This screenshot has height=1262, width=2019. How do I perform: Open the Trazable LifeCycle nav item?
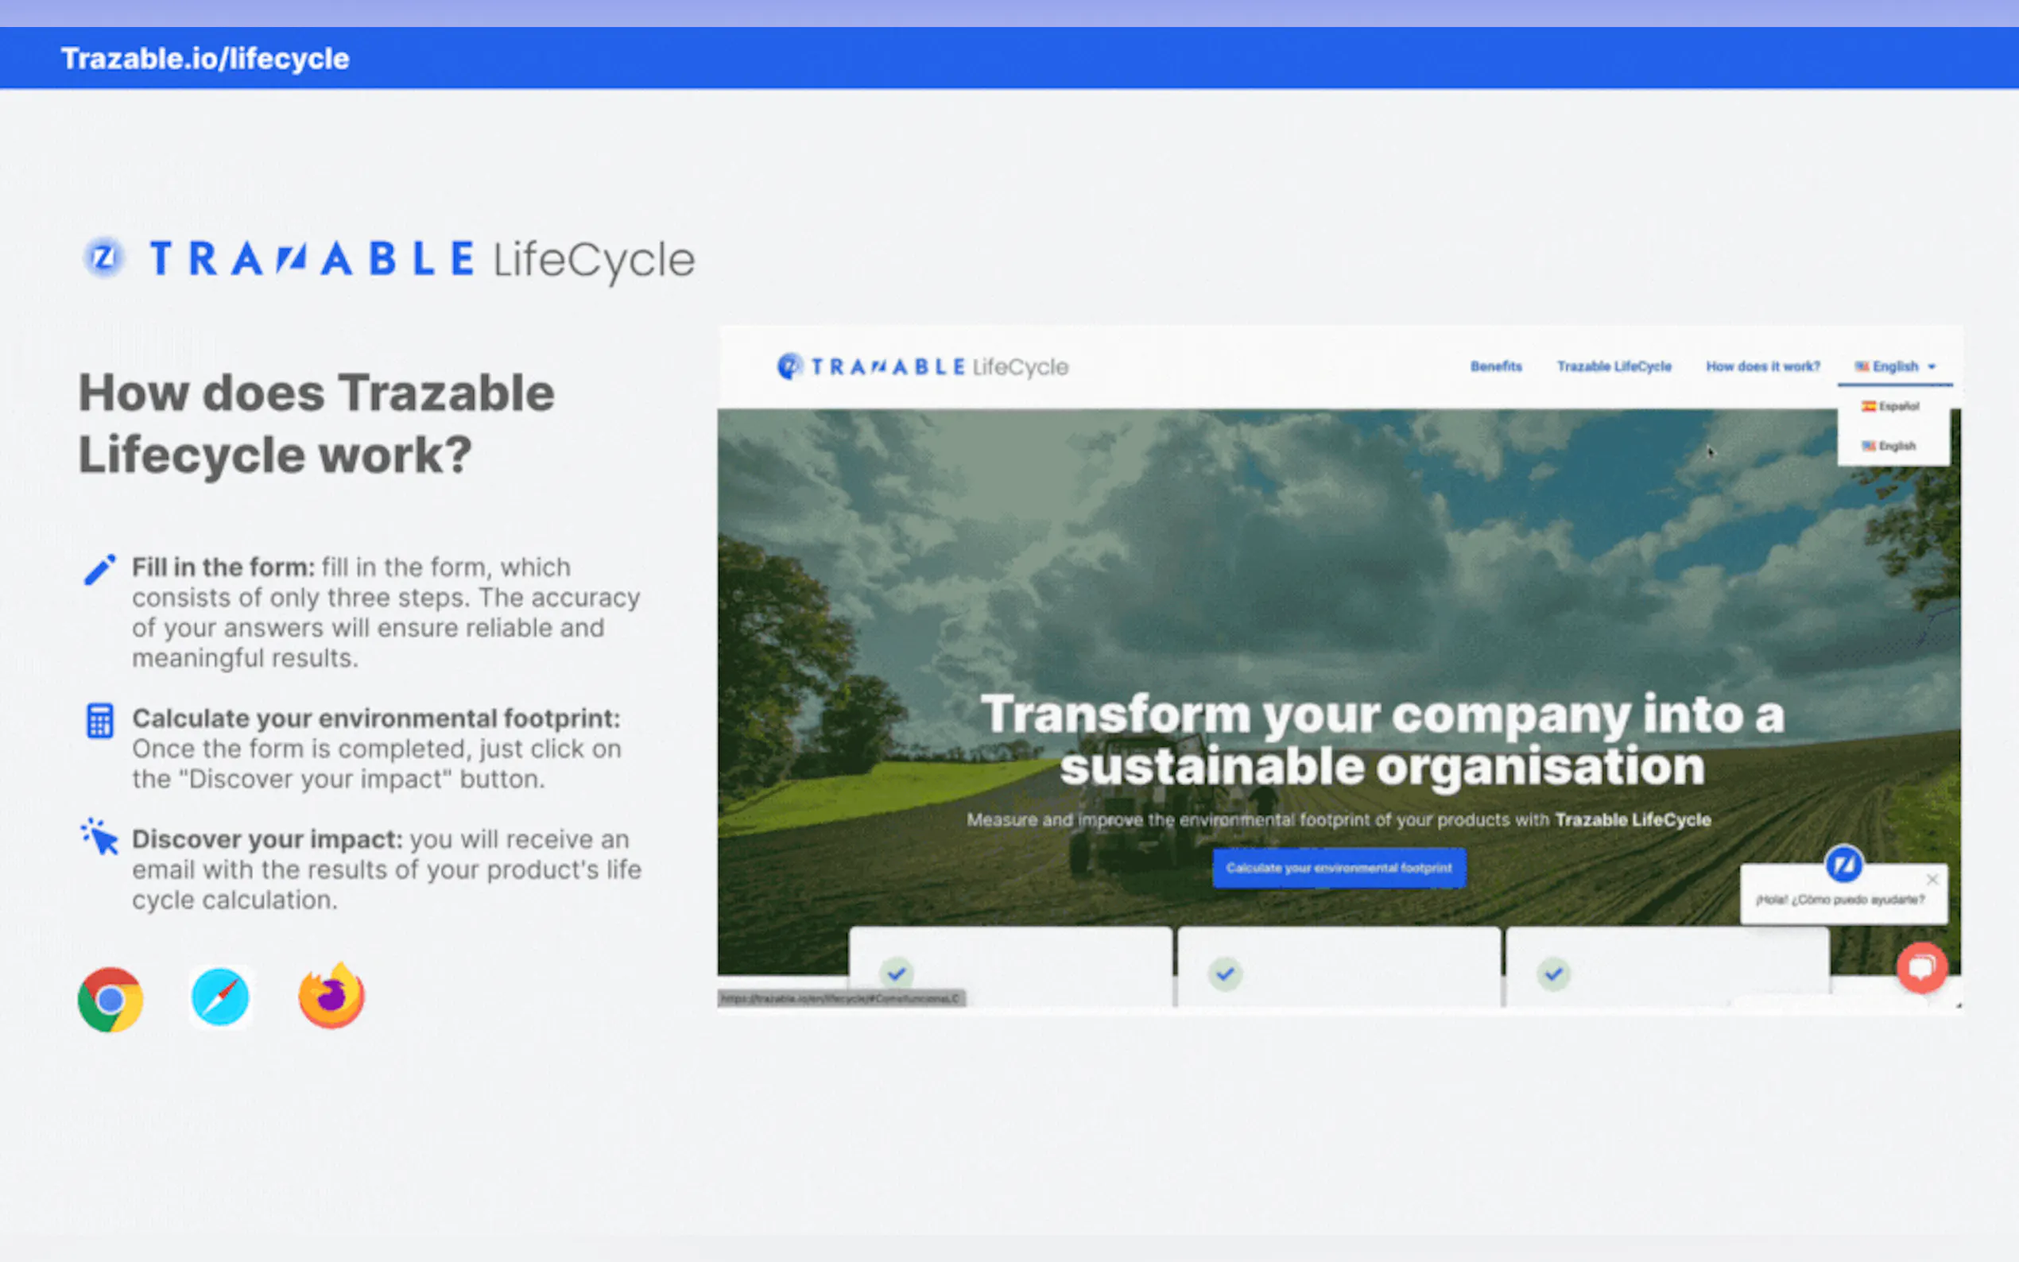[x=1614, y=366]
